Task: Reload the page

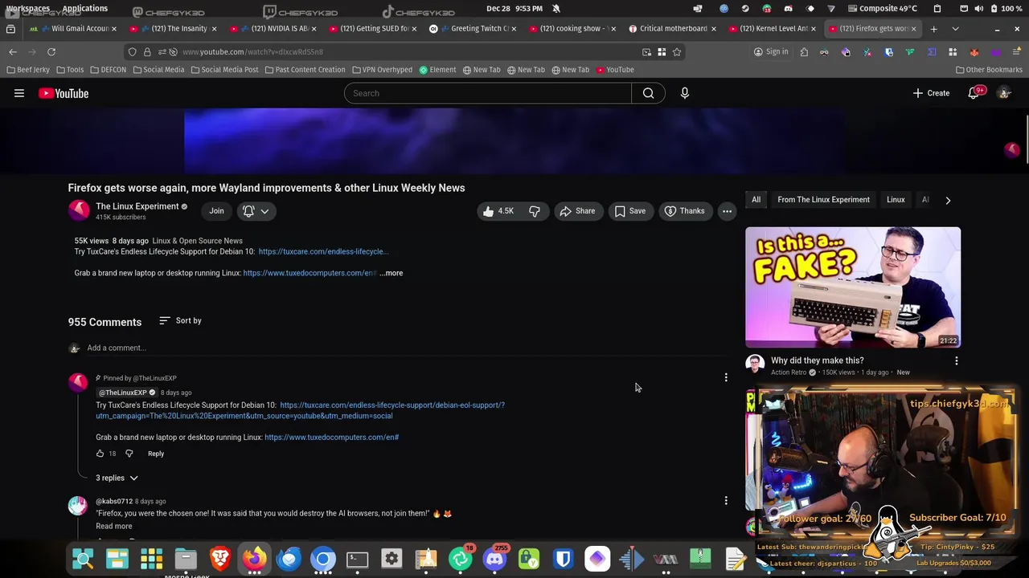Action: tap(51, 52)
